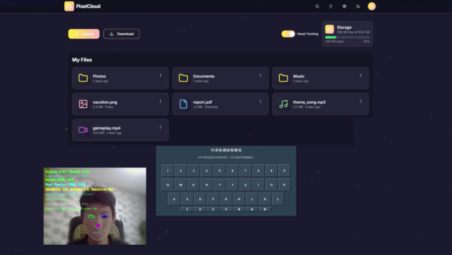Tap the D key on virtual keyboard
Screen dimensions: 452x255
tap(200, 199)
